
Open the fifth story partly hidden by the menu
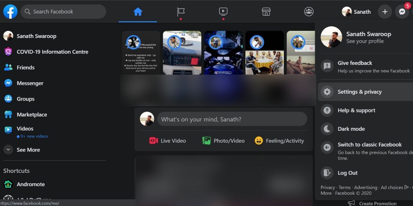point(301,53)
